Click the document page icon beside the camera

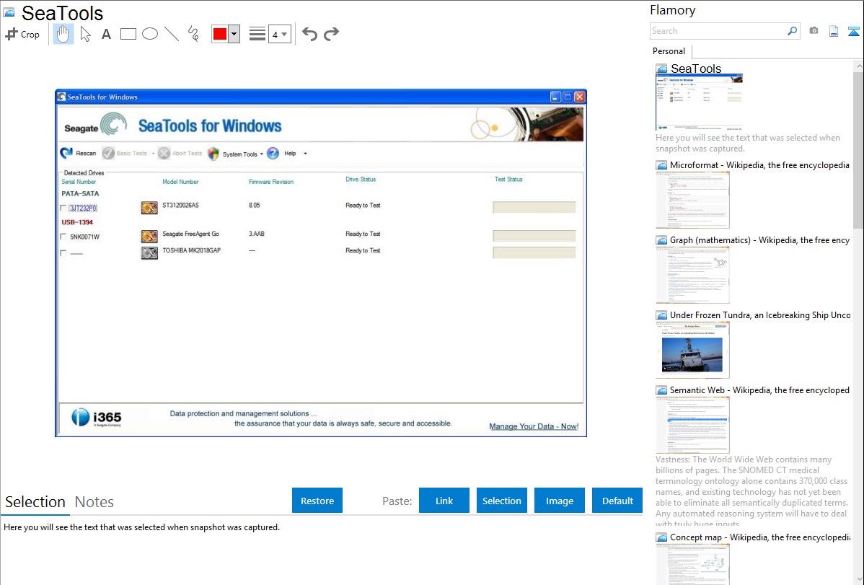click(x=834, y=31)
